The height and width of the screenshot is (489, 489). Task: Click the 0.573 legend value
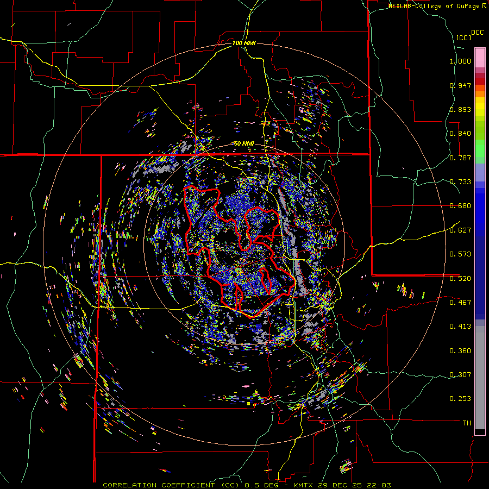click(x=460, y=254)
